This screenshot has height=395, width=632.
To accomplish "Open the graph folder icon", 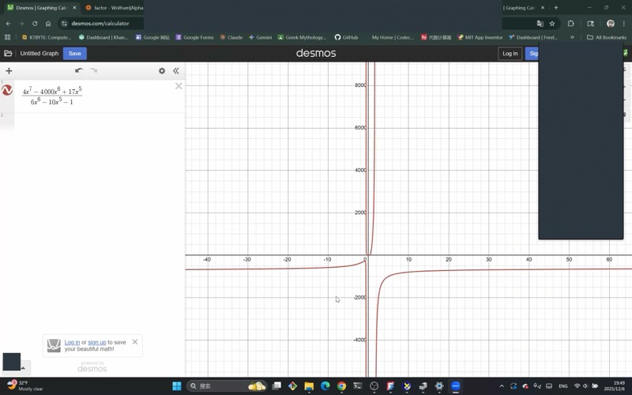I will point(8,54).
